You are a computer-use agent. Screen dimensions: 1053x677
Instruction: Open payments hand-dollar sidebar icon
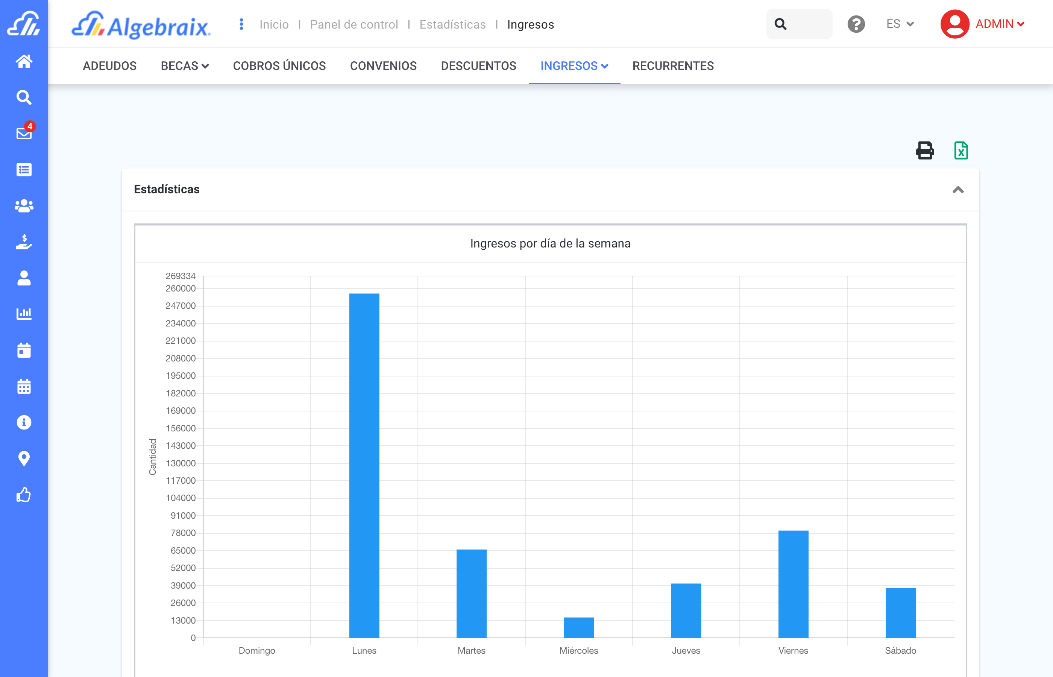click(x=24, y=242)
